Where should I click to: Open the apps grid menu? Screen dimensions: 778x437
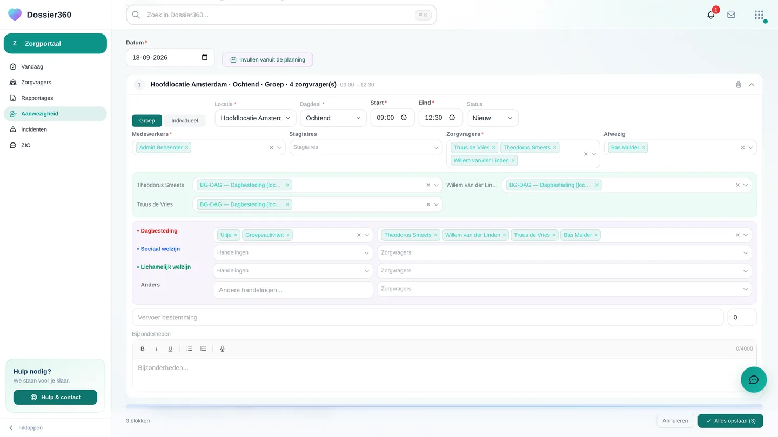759,15
